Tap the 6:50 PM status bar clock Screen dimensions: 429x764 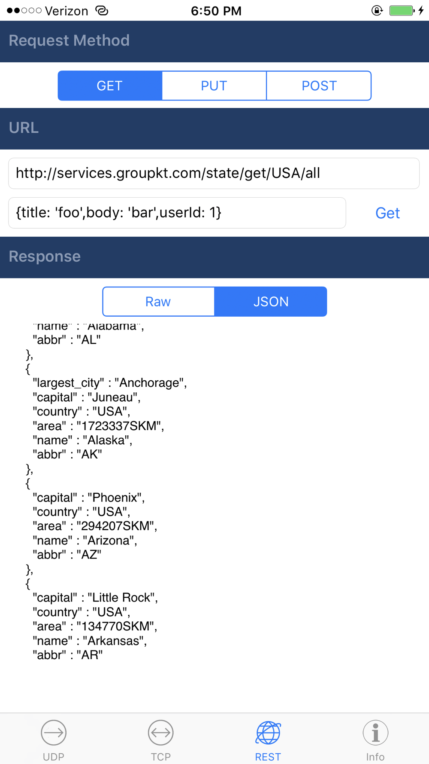point(216,11)
